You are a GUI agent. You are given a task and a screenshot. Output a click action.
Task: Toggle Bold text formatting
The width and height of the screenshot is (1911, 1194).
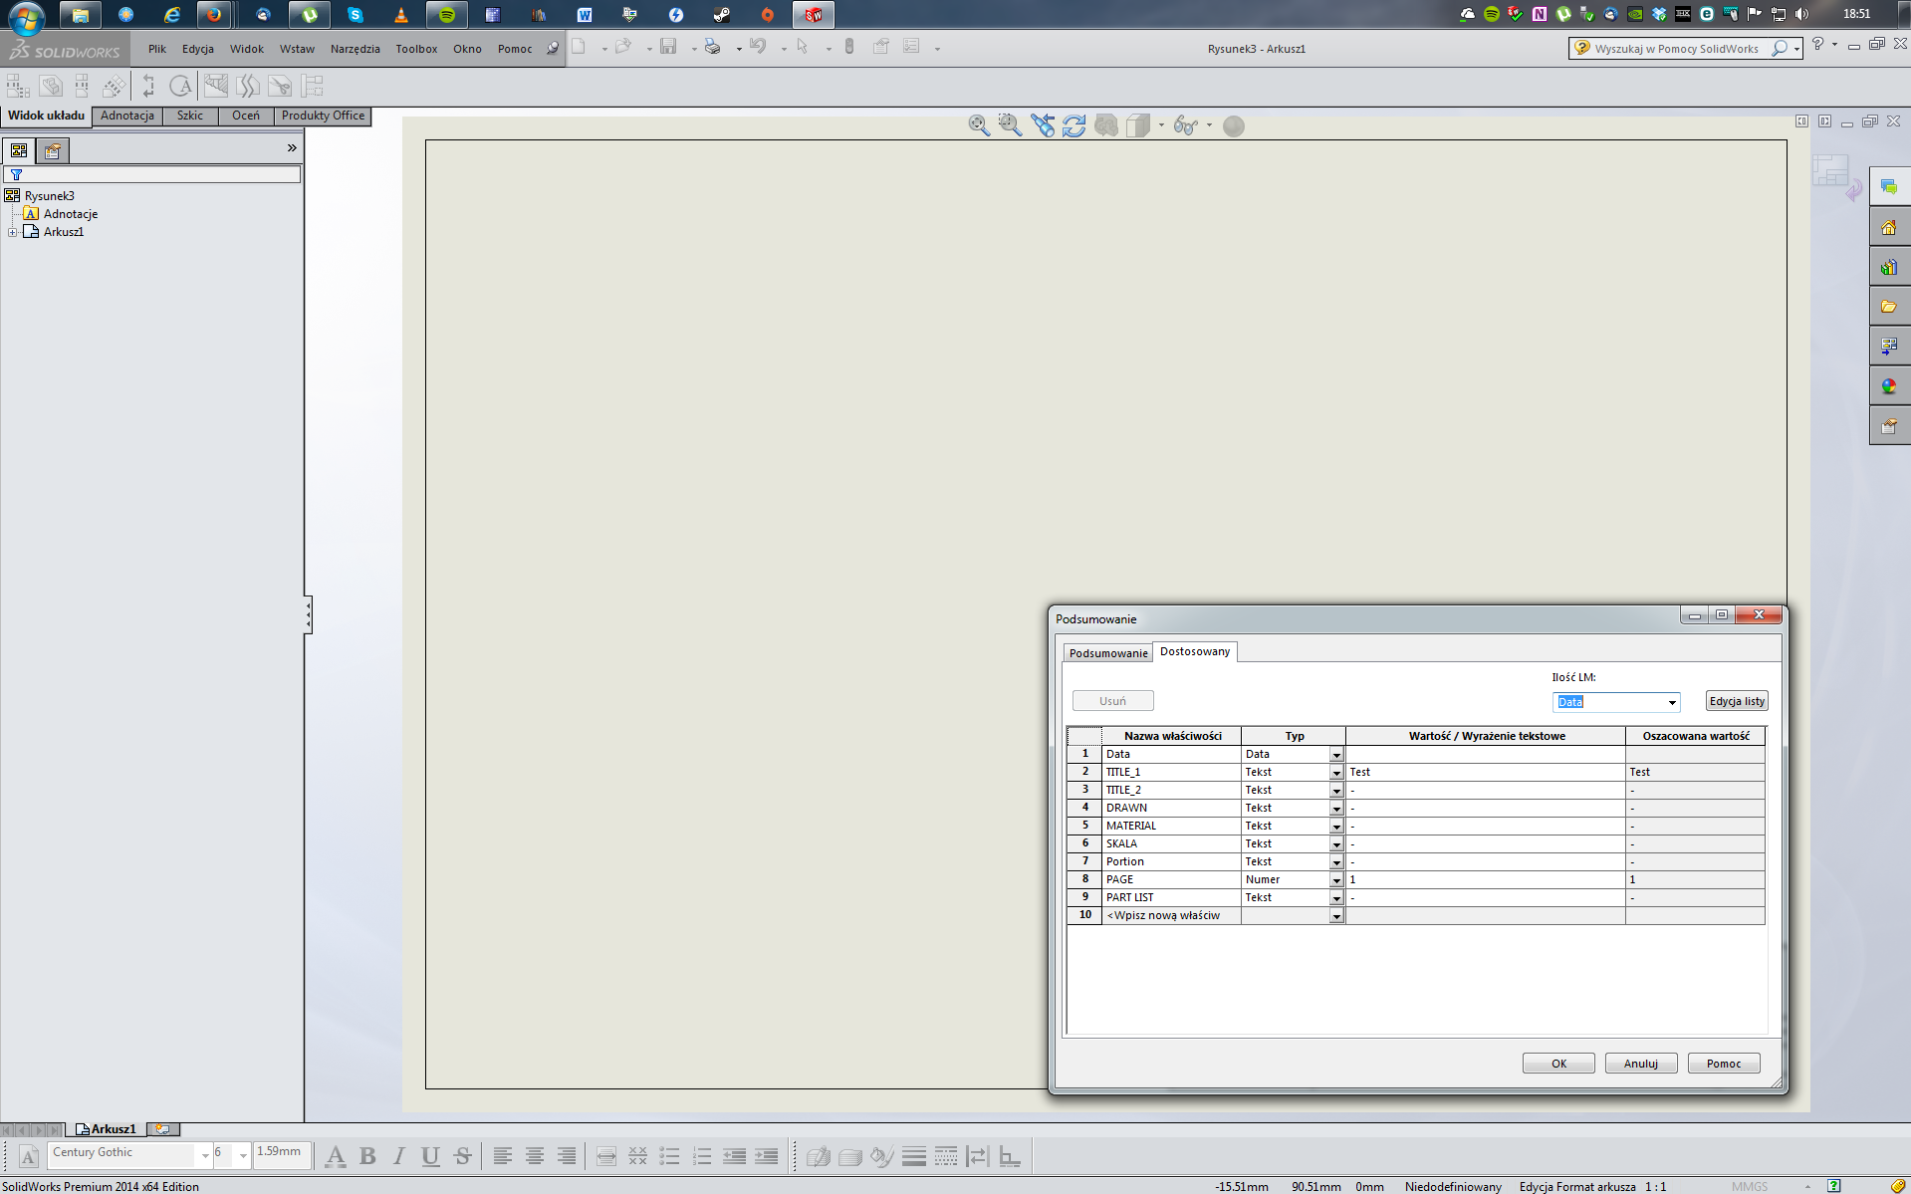[367, 1156]
